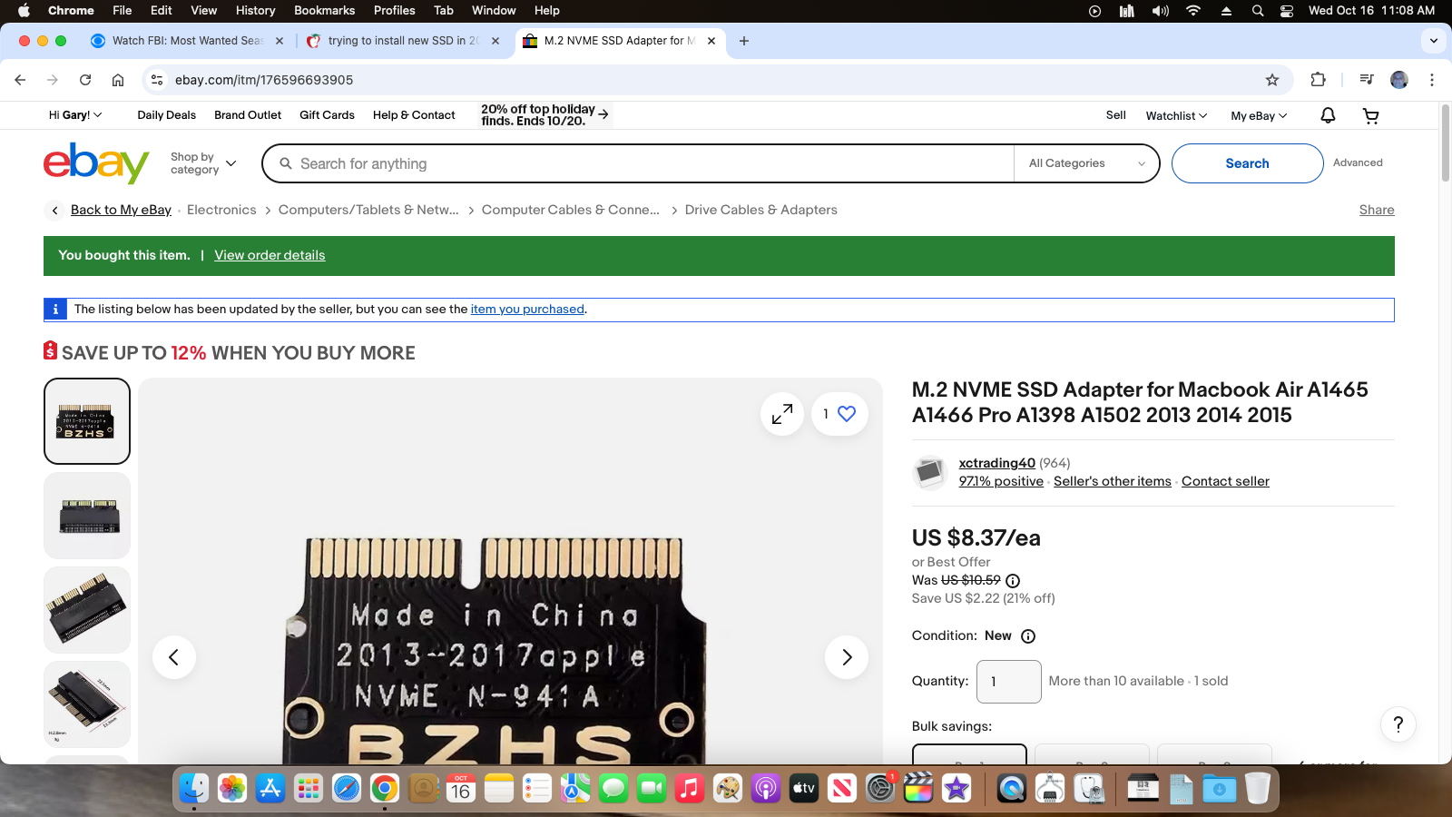The width and height of the screenshot is (1452, 817).
Task: Open the Bookmarks menu
Action: point(324,10)
